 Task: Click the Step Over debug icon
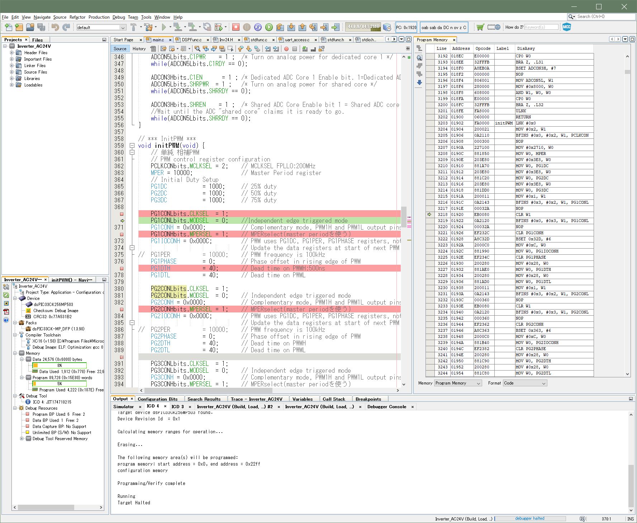280,27
